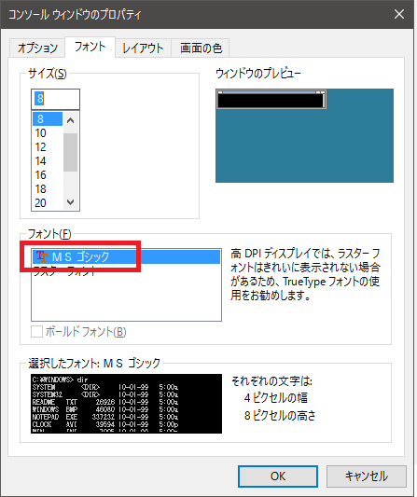
Task: Confirm with the OK button
Action: coord(278,476)
